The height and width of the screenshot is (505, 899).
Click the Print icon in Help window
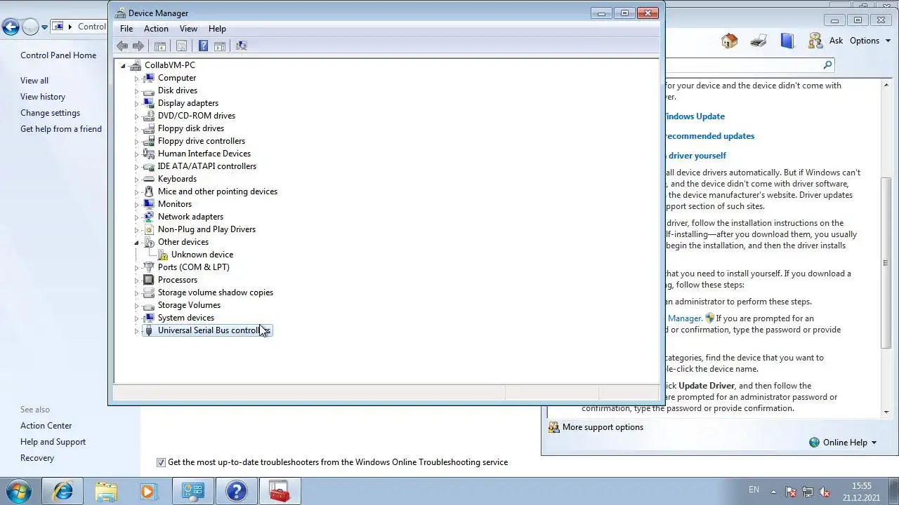click(x=759, y=41)
